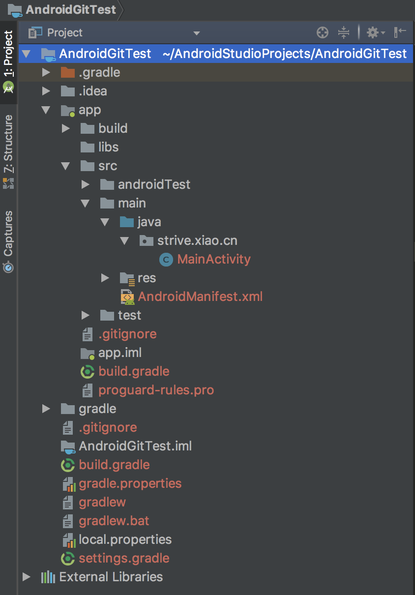Collapse the main folder
Viewport: 415px width, 595px height.
85,204
